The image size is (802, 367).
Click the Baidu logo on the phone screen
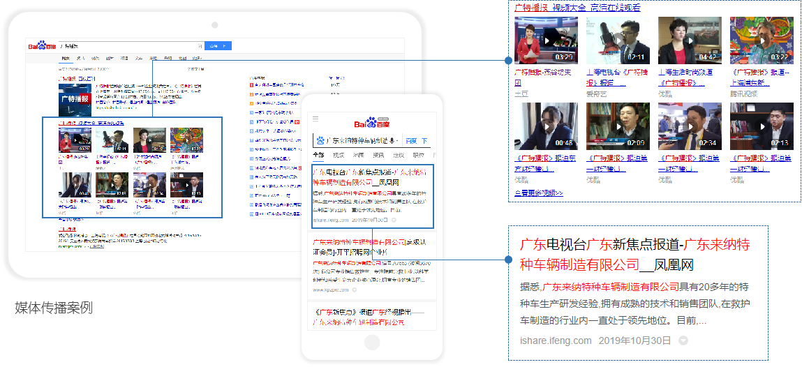pos(372,123)
